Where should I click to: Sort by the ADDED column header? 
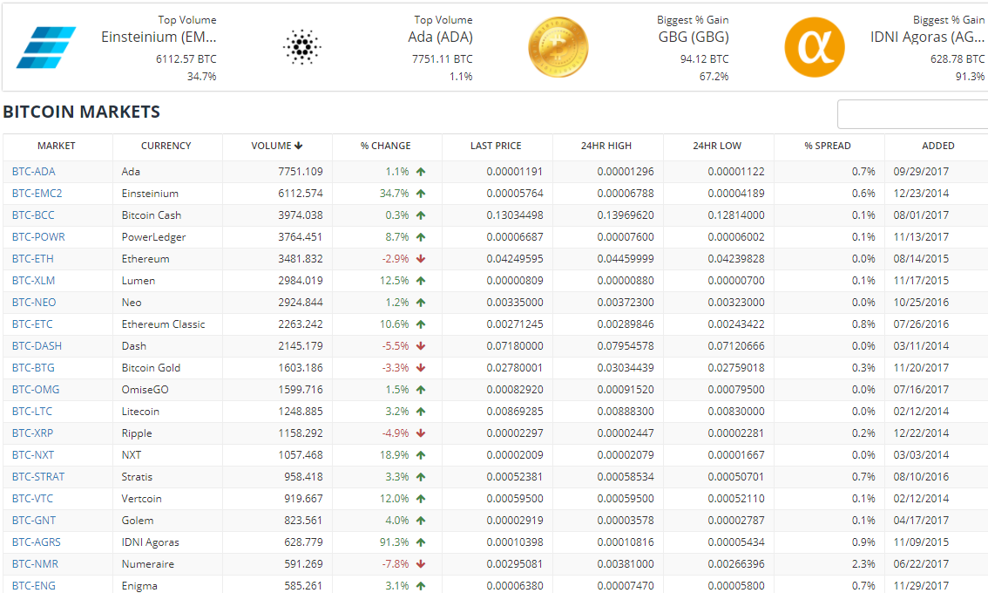pyautogui.click(x=938, y=146)
